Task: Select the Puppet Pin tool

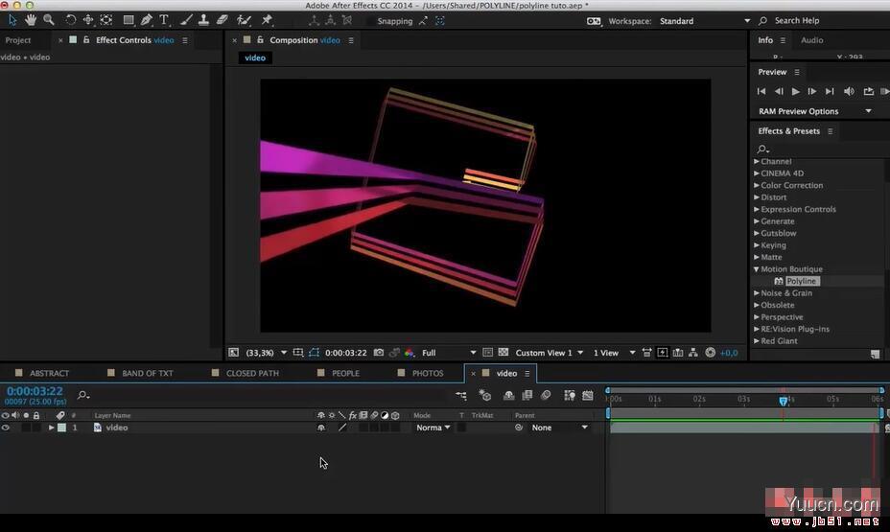Action: [x=267, y=20]
